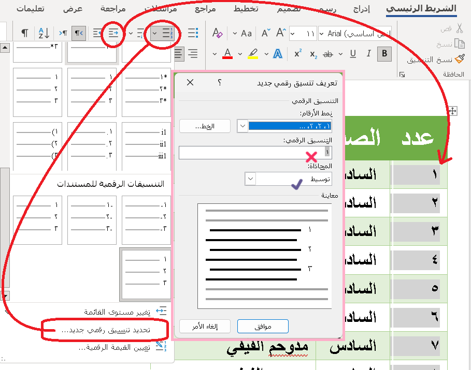The height and width of the screenshot is (370, 471).
Task: Click the Clear Formatting icon
Action: [x=218, y=34]
